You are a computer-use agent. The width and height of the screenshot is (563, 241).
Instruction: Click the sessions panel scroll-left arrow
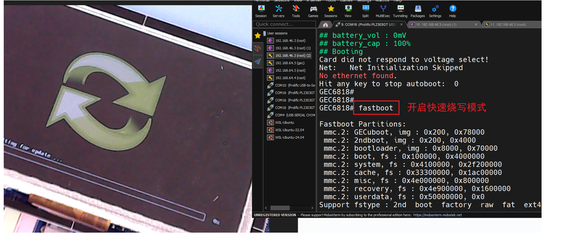266,208
